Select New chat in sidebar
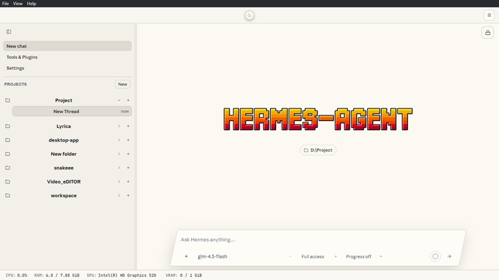The width and height of the screenshot is (499, 280). [67, 46]
